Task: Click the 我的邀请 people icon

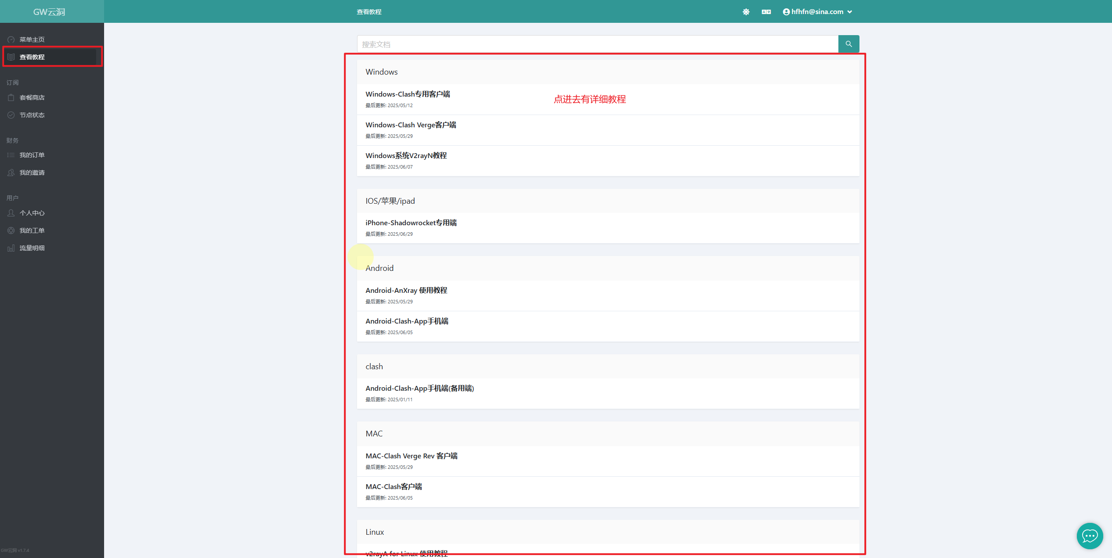Action: click(x=11, y=173)
